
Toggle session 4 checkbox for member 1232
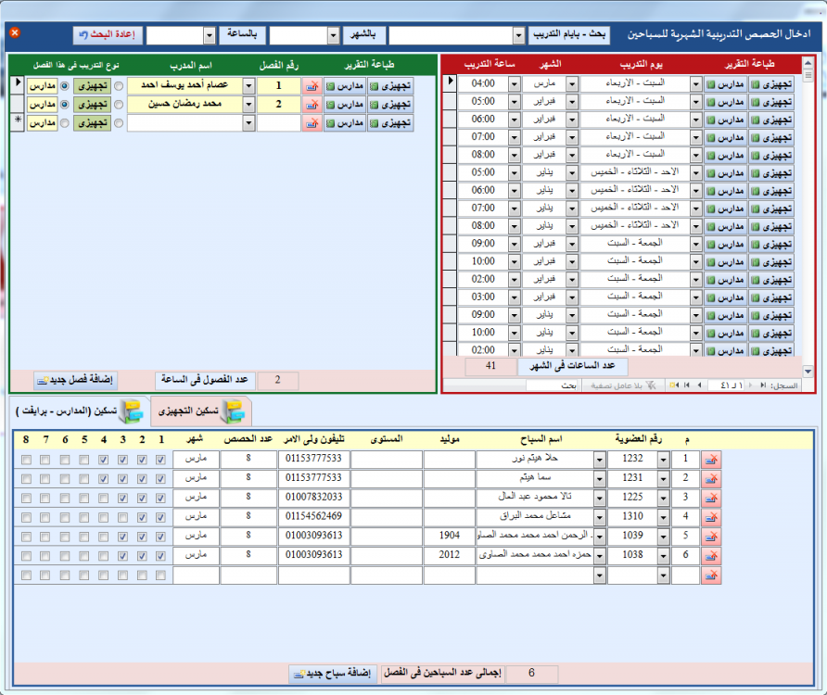point(104,460)
